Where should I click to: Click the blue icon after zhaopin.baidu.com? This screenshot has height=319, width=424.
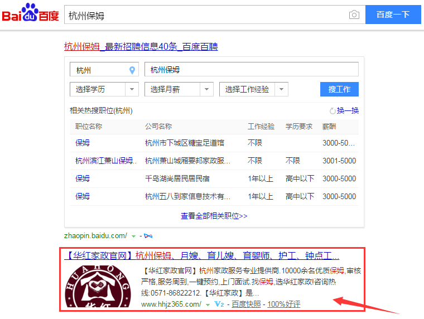[x=148, y=236]
